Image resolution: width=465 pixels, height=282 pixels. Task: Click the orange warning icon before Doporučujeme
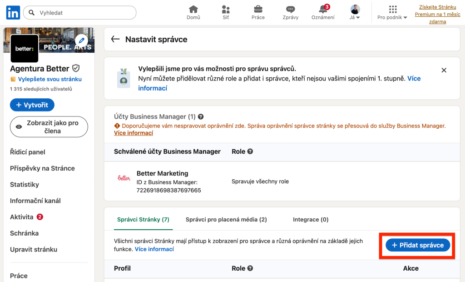(x=117, y=126)
